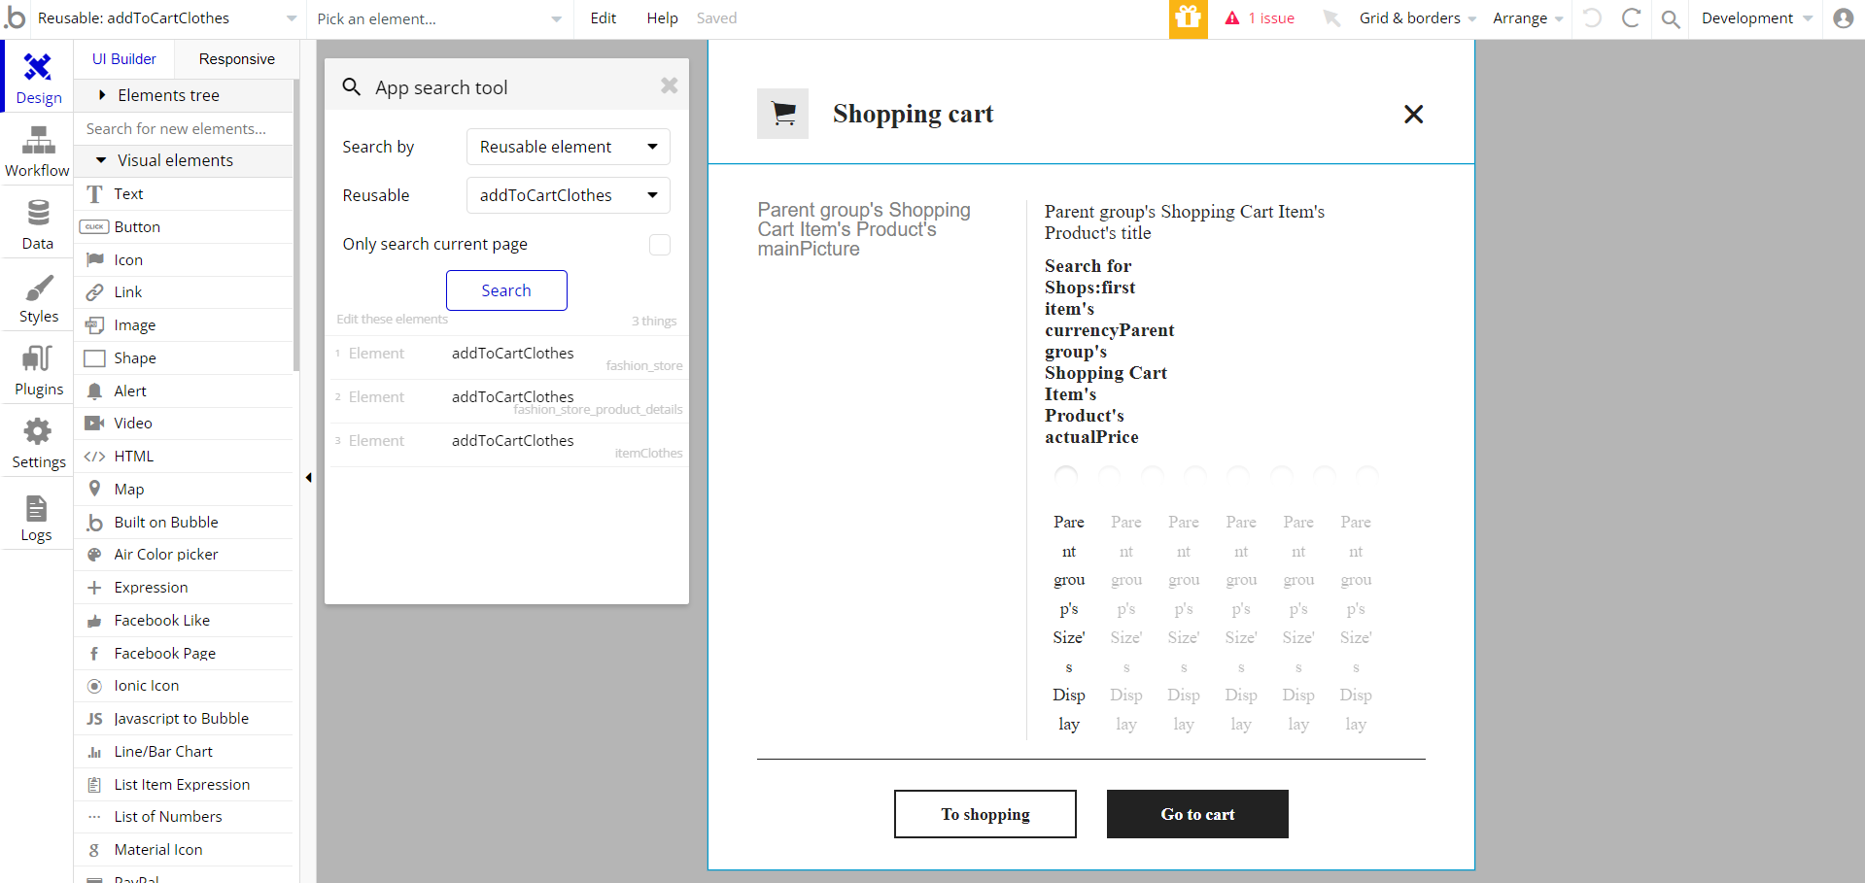
Task: Expand the Elements tree
Action: point(102,95)
